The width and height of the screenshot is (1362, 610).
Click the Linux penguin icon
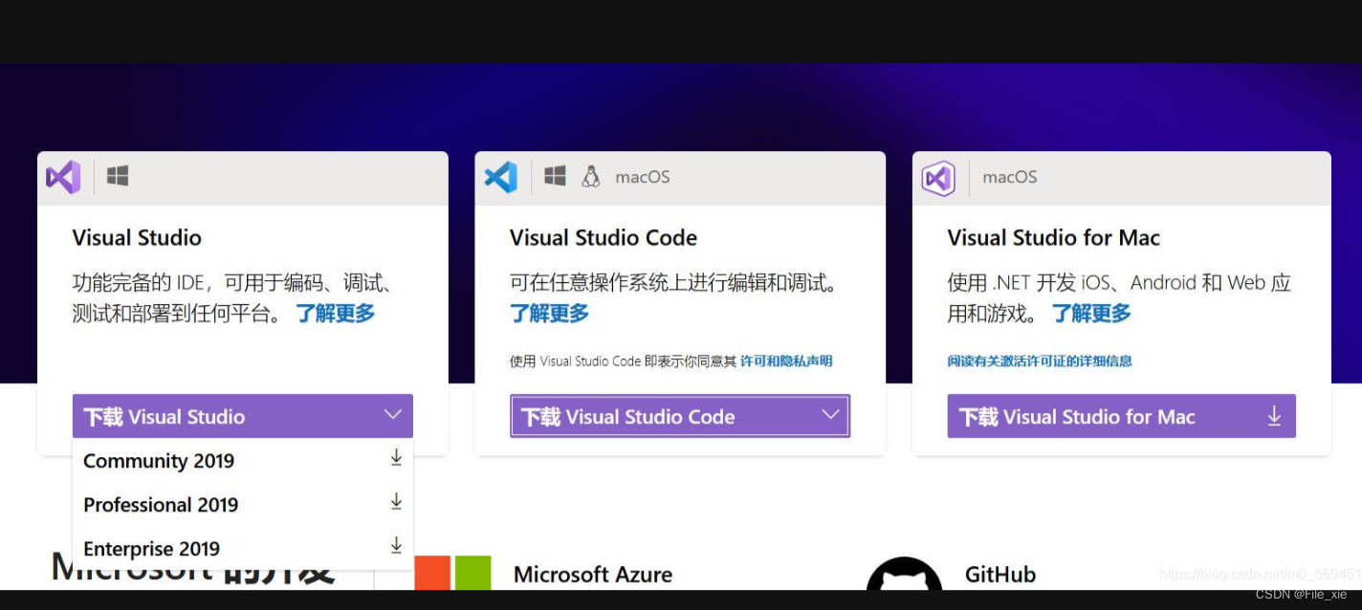tap(591, 176)
